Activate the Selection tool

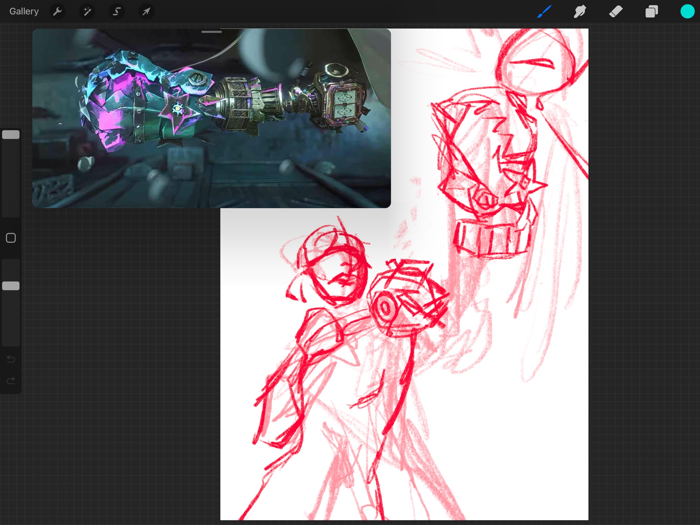tap(117, 12)
